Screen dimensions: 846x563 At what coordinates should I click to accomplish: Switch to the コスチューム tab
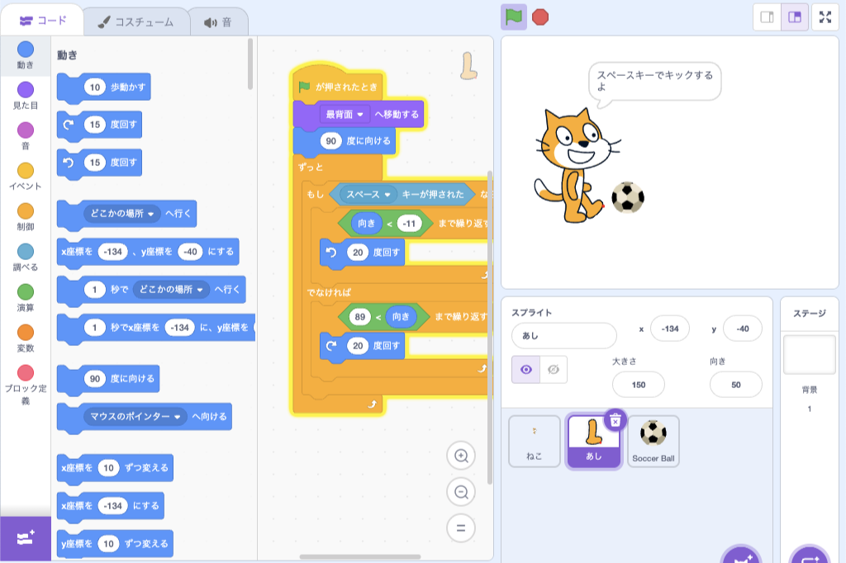136,22
